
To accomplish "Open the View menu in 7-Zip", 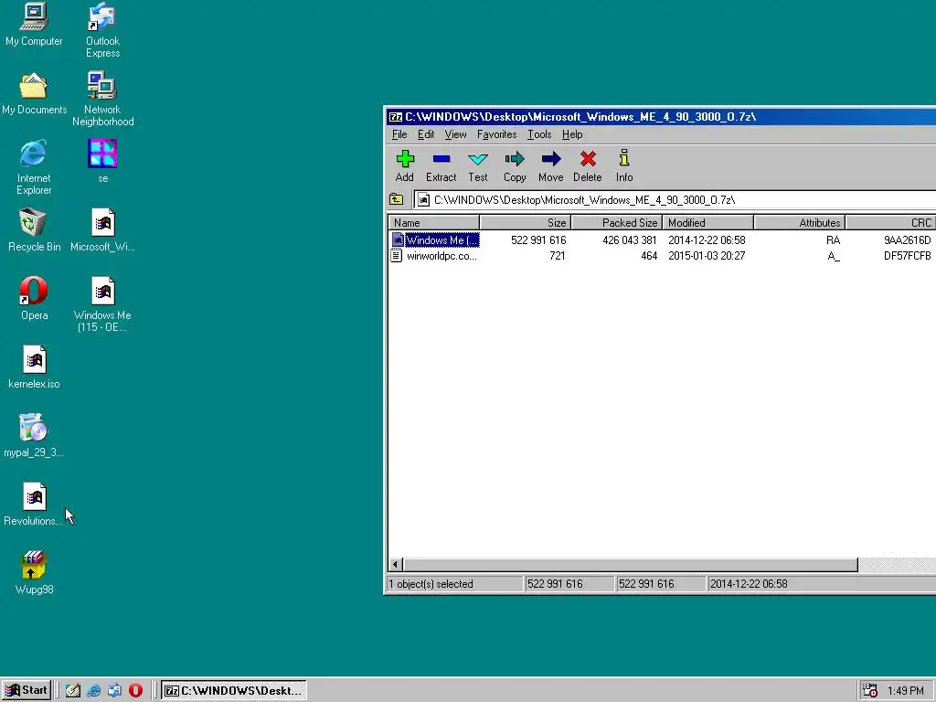I will pos(455,134).
